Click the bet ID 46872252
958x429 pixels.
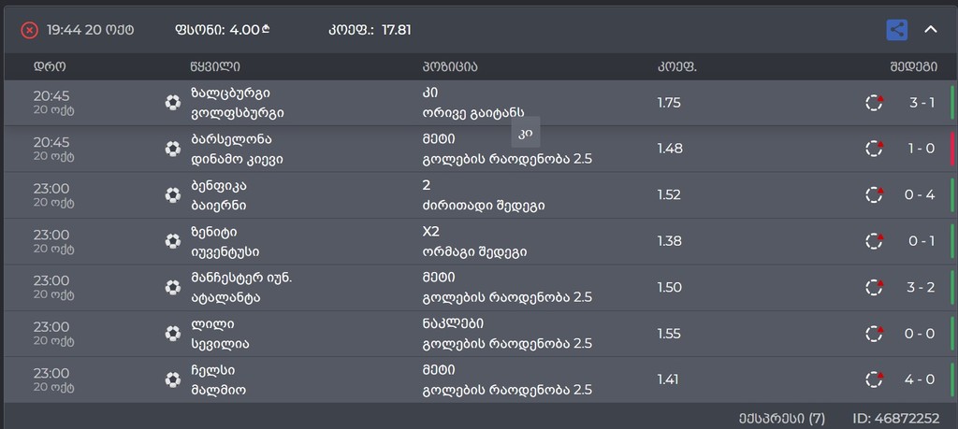895,419
